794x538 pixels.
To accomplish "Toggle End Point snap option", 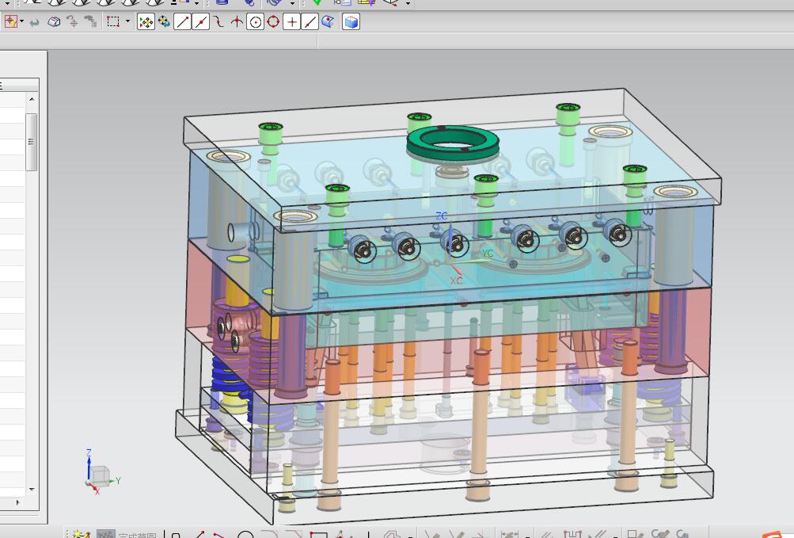I will point(183,22).
